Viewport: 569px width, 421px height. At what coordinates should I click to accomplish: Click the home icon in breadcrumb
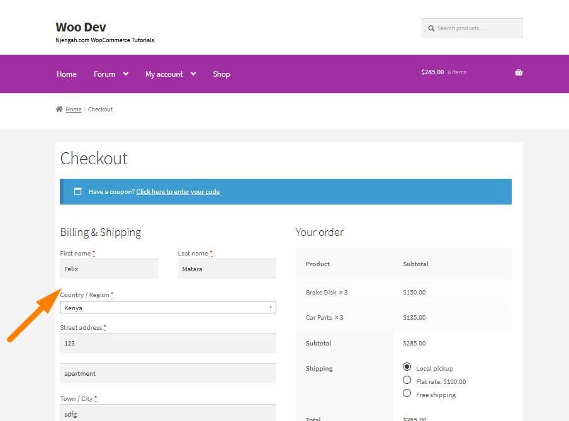59,109
